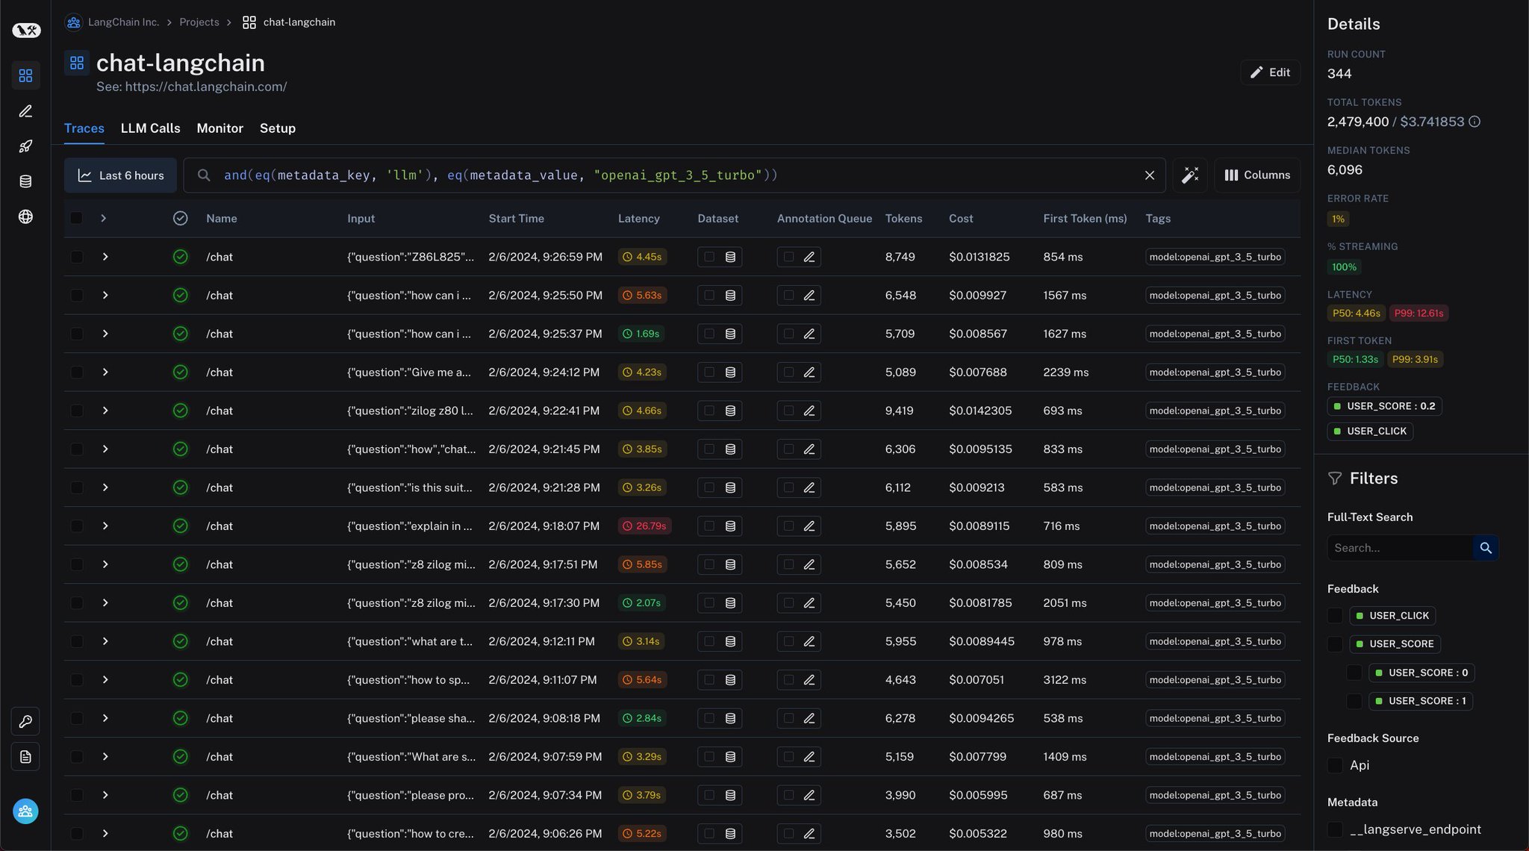Expand the 9:25:50 PM trace row
This screenshot has width=1529, height=851.
[x=105, y=296]
